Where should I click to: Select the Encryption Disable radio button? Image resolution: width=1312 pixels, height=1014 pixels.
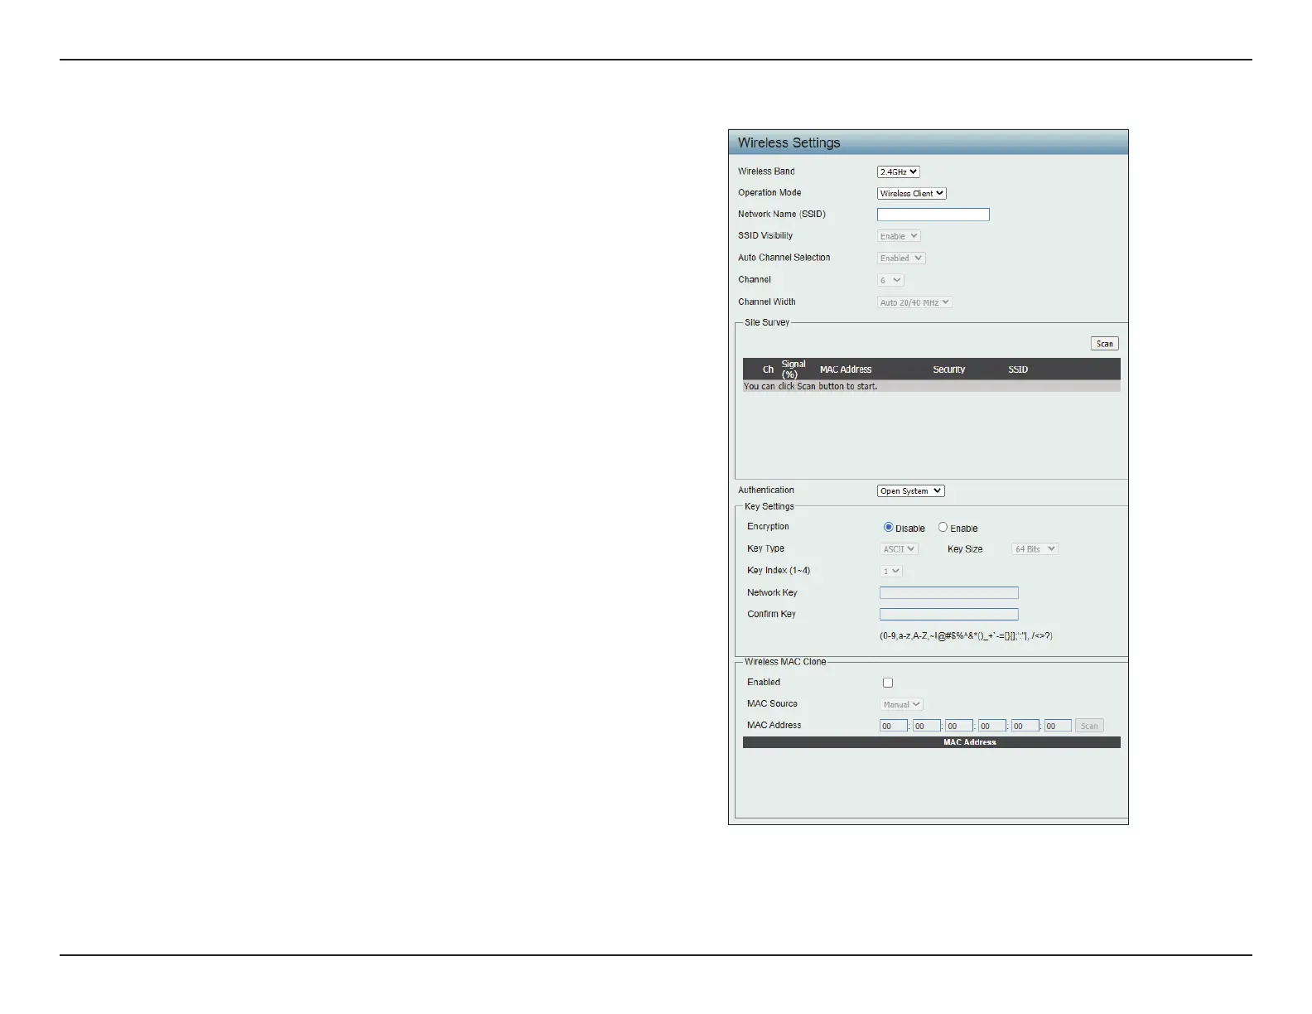889,528
